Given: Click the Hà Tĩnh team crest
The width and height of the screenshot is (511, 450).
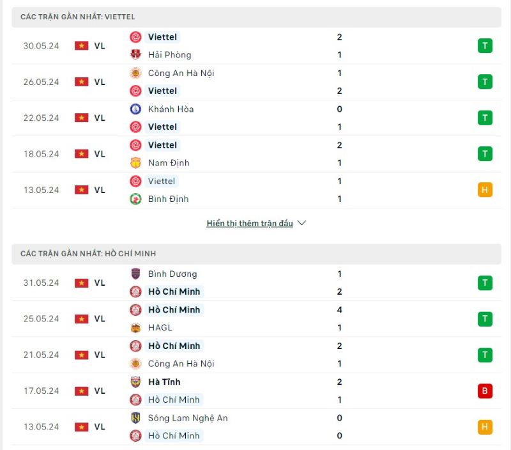Looking at the screenshot, I should [x=135, y=382].
